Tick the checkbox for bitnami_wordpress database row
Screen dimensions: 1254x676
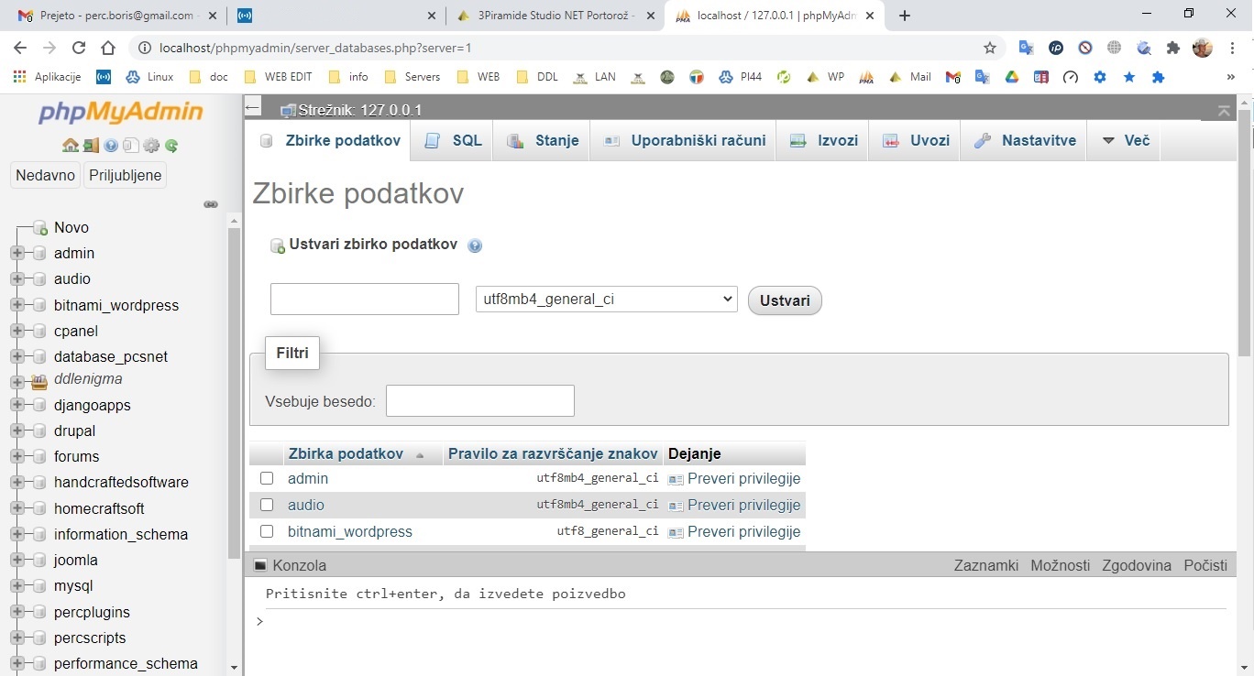(267, 531)
